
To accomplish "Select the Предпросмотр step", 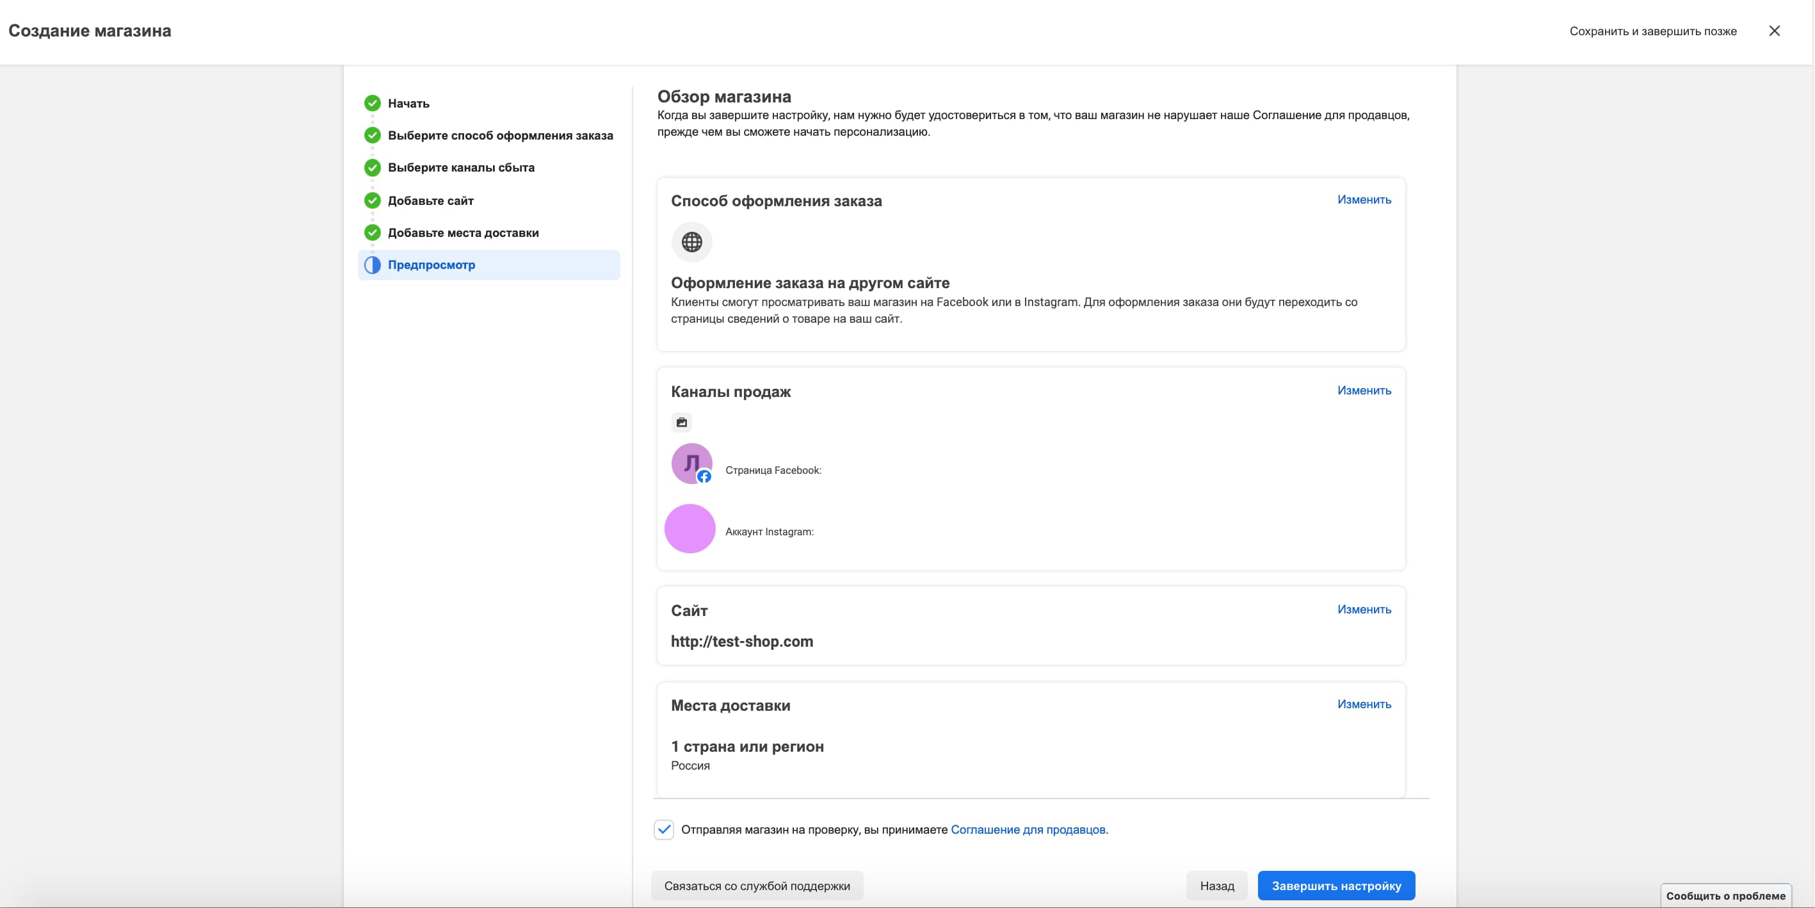I will [489, 264].
